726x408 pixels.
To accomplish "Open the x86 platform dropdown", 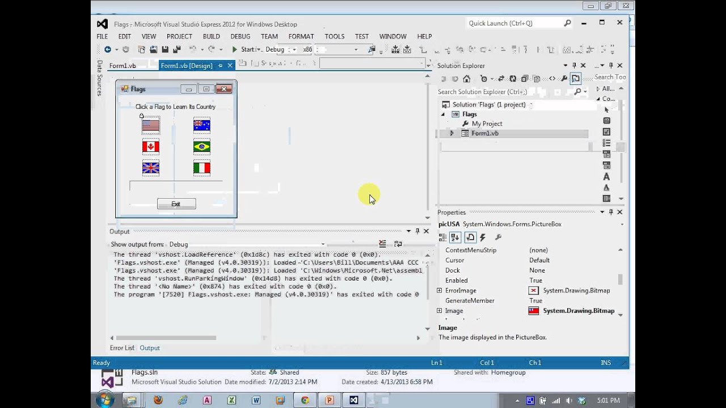I will [356, 49].
